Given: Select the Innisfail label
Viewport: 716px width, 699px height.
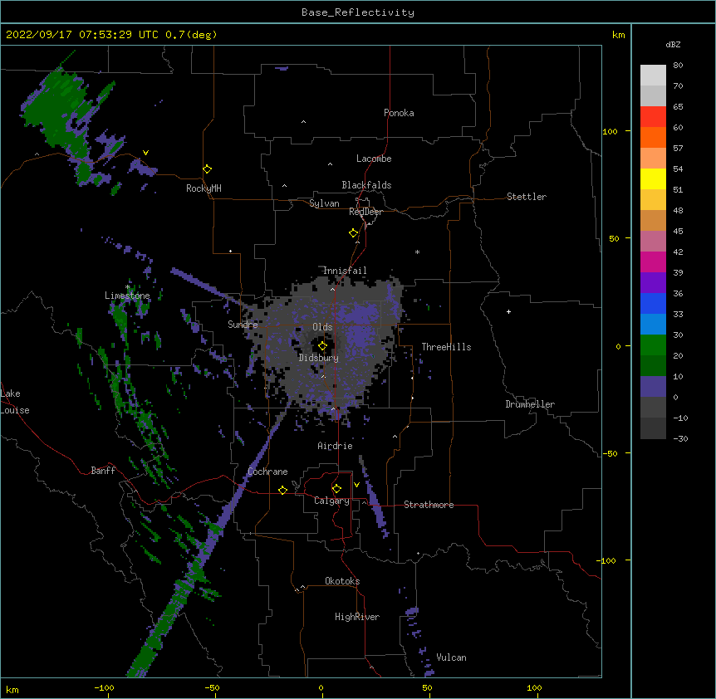Looking at the screenshot, I should tap(345, 271).
